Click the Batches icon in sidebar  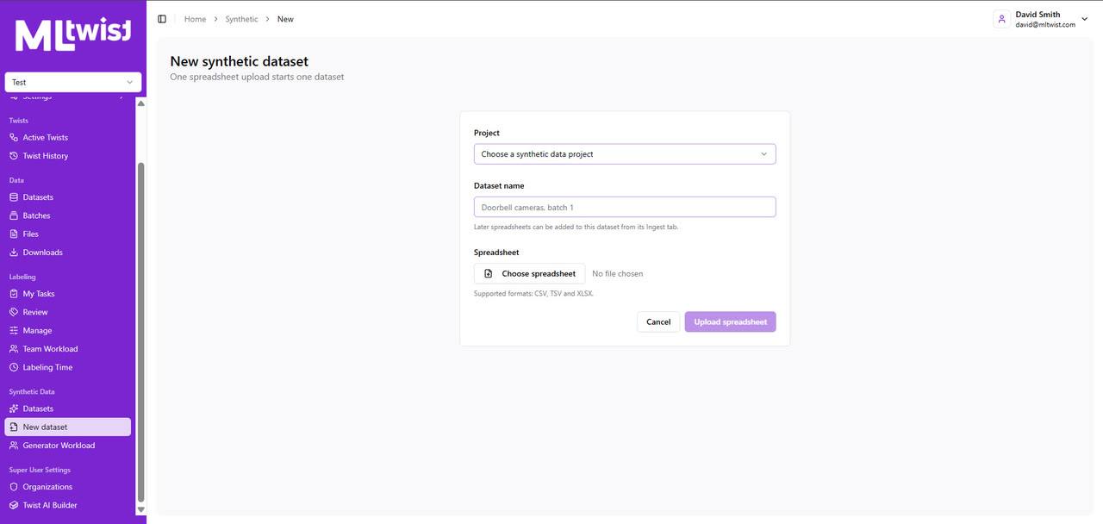14,215
